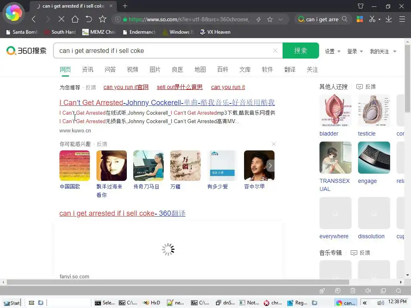This screenshot has width=411, height=308.
Task: Click the magnifier icon in browser search box
Action: tap(344, 19)
